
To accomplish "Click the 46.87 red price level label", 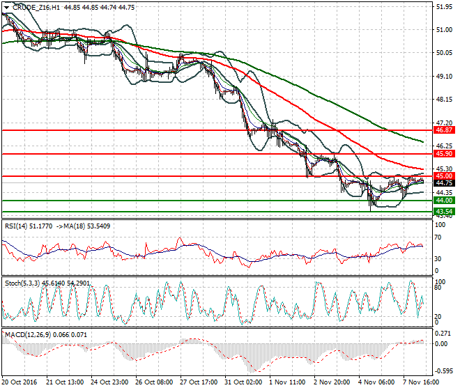I will [444, 130].
